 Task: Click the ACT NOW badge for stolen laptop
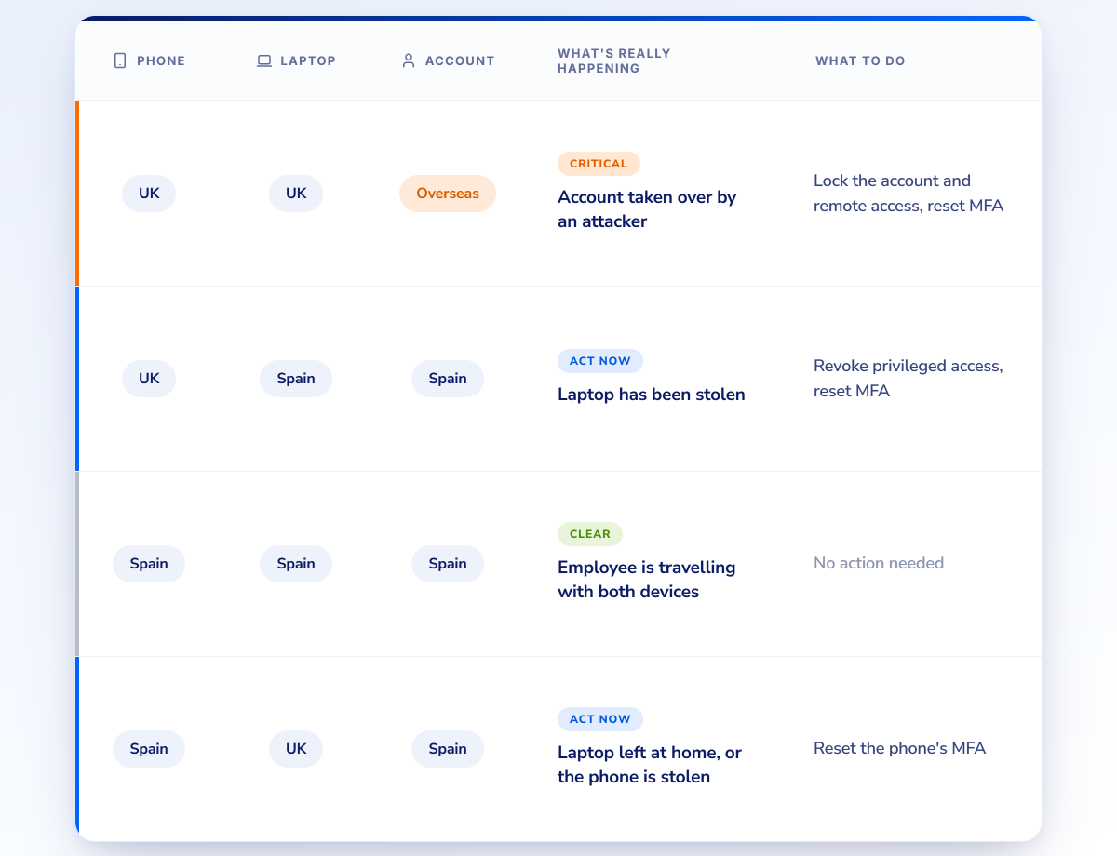coord(600,361)
